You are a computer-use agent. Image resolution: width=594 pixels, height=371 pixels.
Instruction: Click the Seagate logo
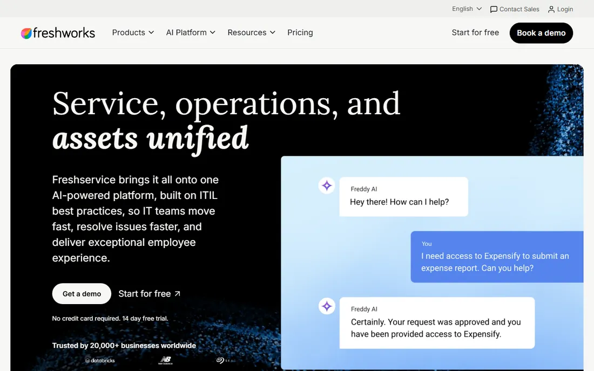tap(226, 360)
